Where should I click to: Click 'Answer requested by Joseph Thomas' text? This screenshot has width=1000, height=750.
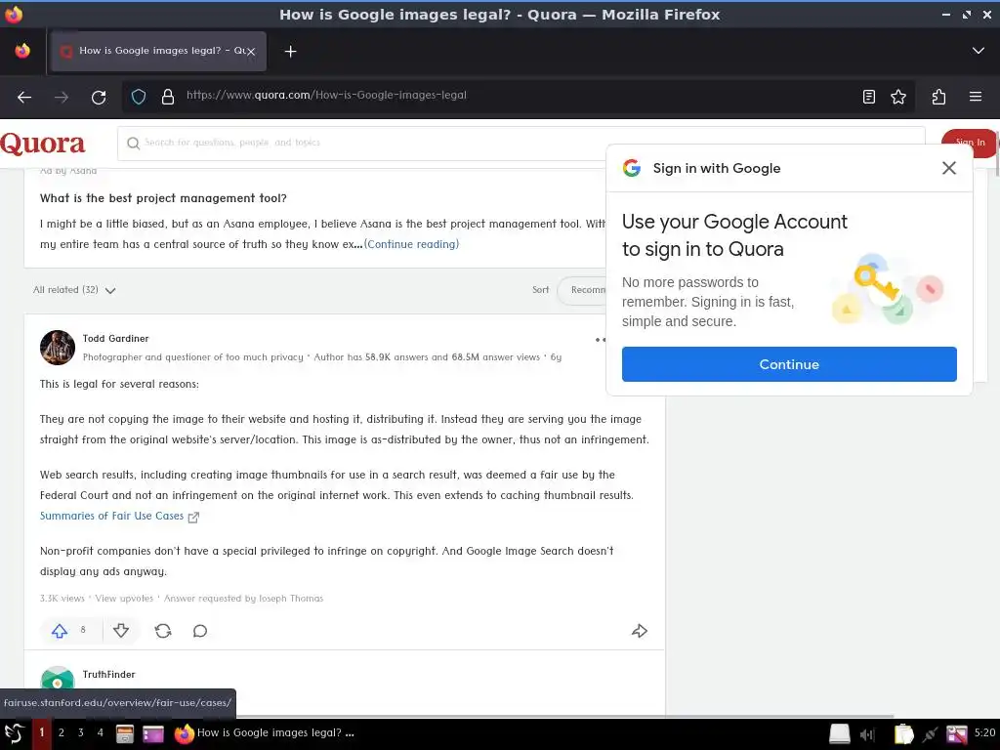click(243, 599)
